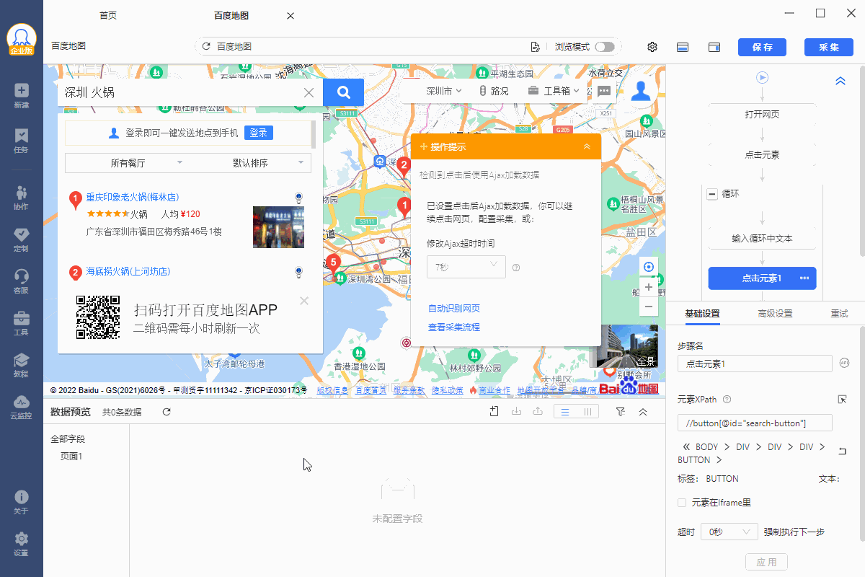The width and height of the screenshot is (865, 577).
Task: Collapse the 循环 loop block
Action: 712,194
